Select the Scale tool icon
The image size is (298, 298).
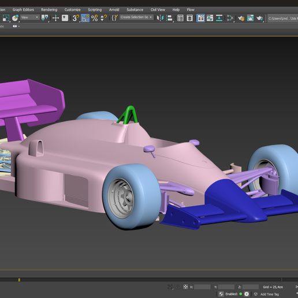pos(6,18)
